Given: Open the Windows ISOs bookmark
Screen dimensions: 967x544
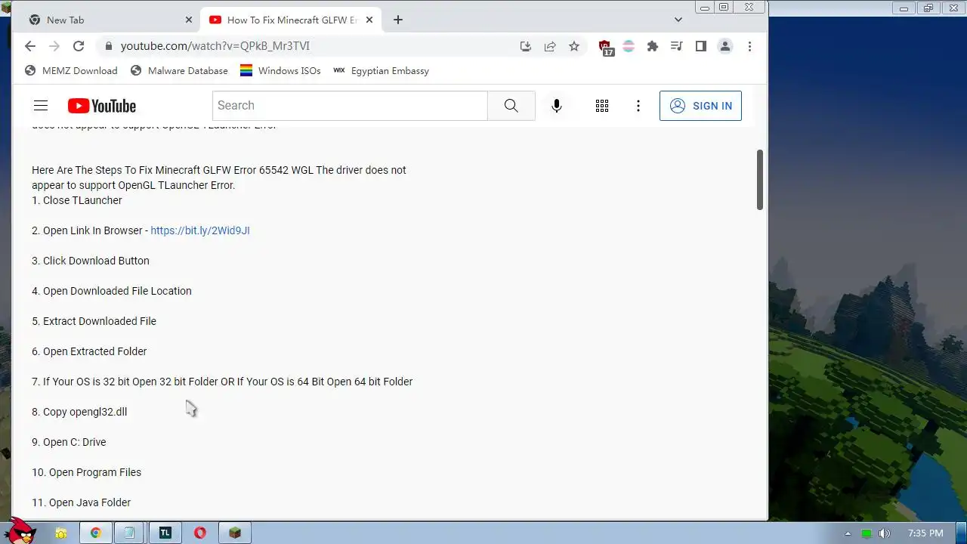Looking at the screenshot, I should pyautogui.click(x=280, y=70).
